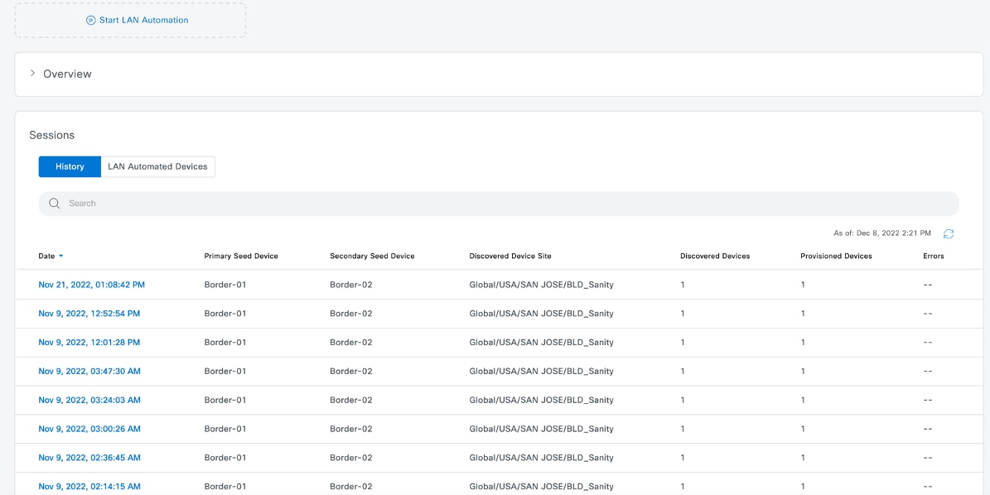The width and height of the screenshot is (990, 495).
Task: Click Border-01 in the 12:52:54 PM row
Action: tap(225, 314)
